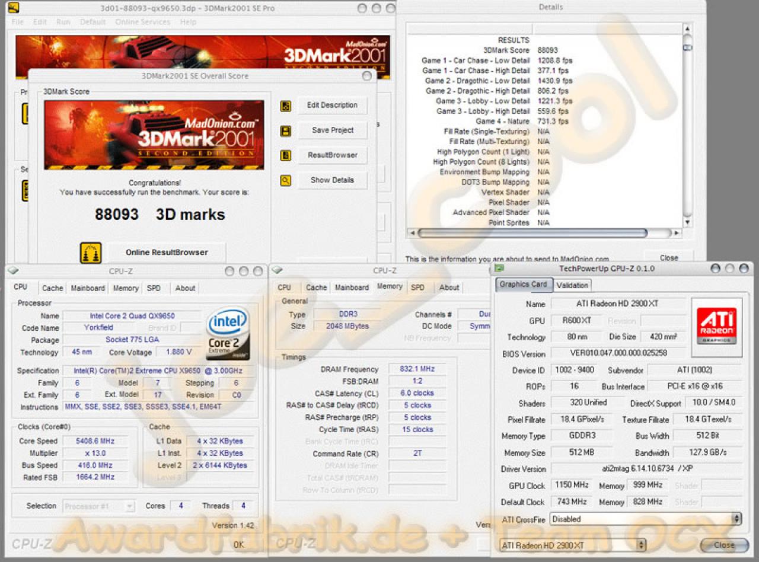759x562 pixels.
Task: Open the File menu in 3DMark2001
Action: [18, 22]
